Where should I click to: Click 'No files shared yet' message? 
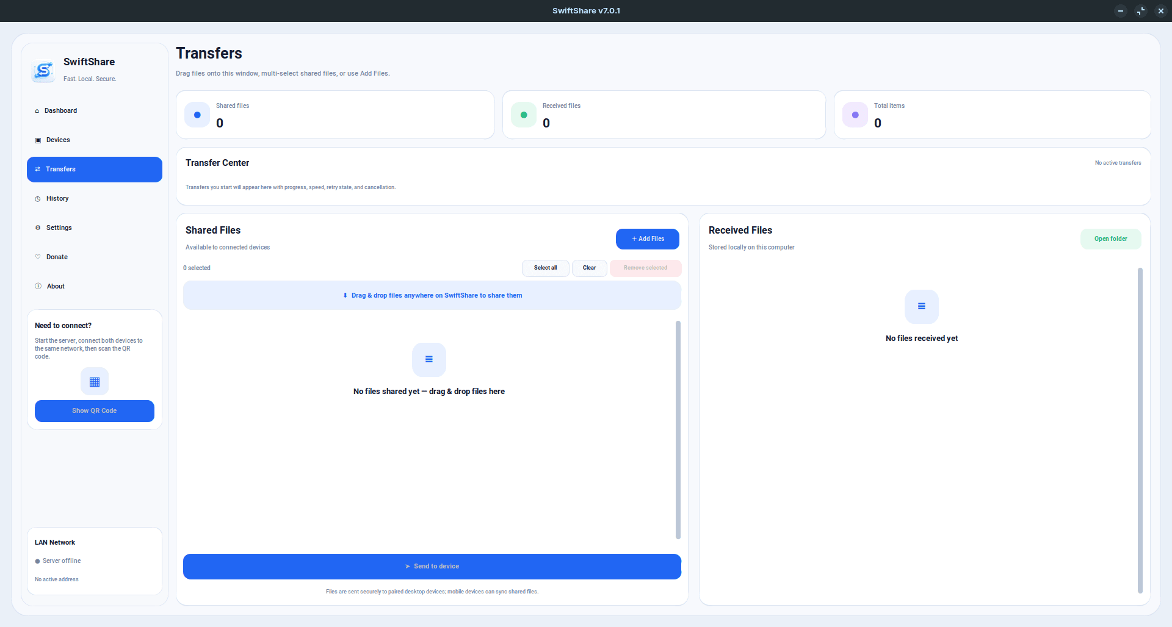429,392
